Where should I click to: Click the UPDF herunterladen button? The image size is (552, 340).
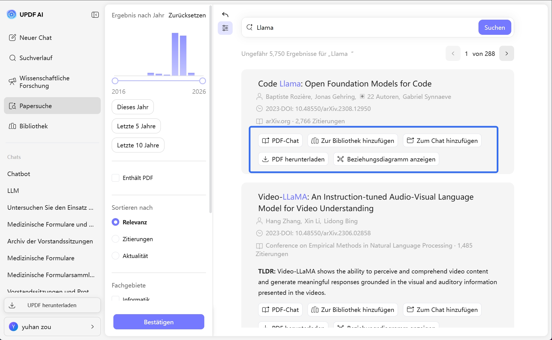click(x=52, y=305)
